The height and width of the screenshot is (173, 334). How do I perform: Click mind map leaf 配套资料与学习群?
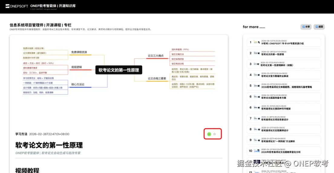(x=31, y=58)
